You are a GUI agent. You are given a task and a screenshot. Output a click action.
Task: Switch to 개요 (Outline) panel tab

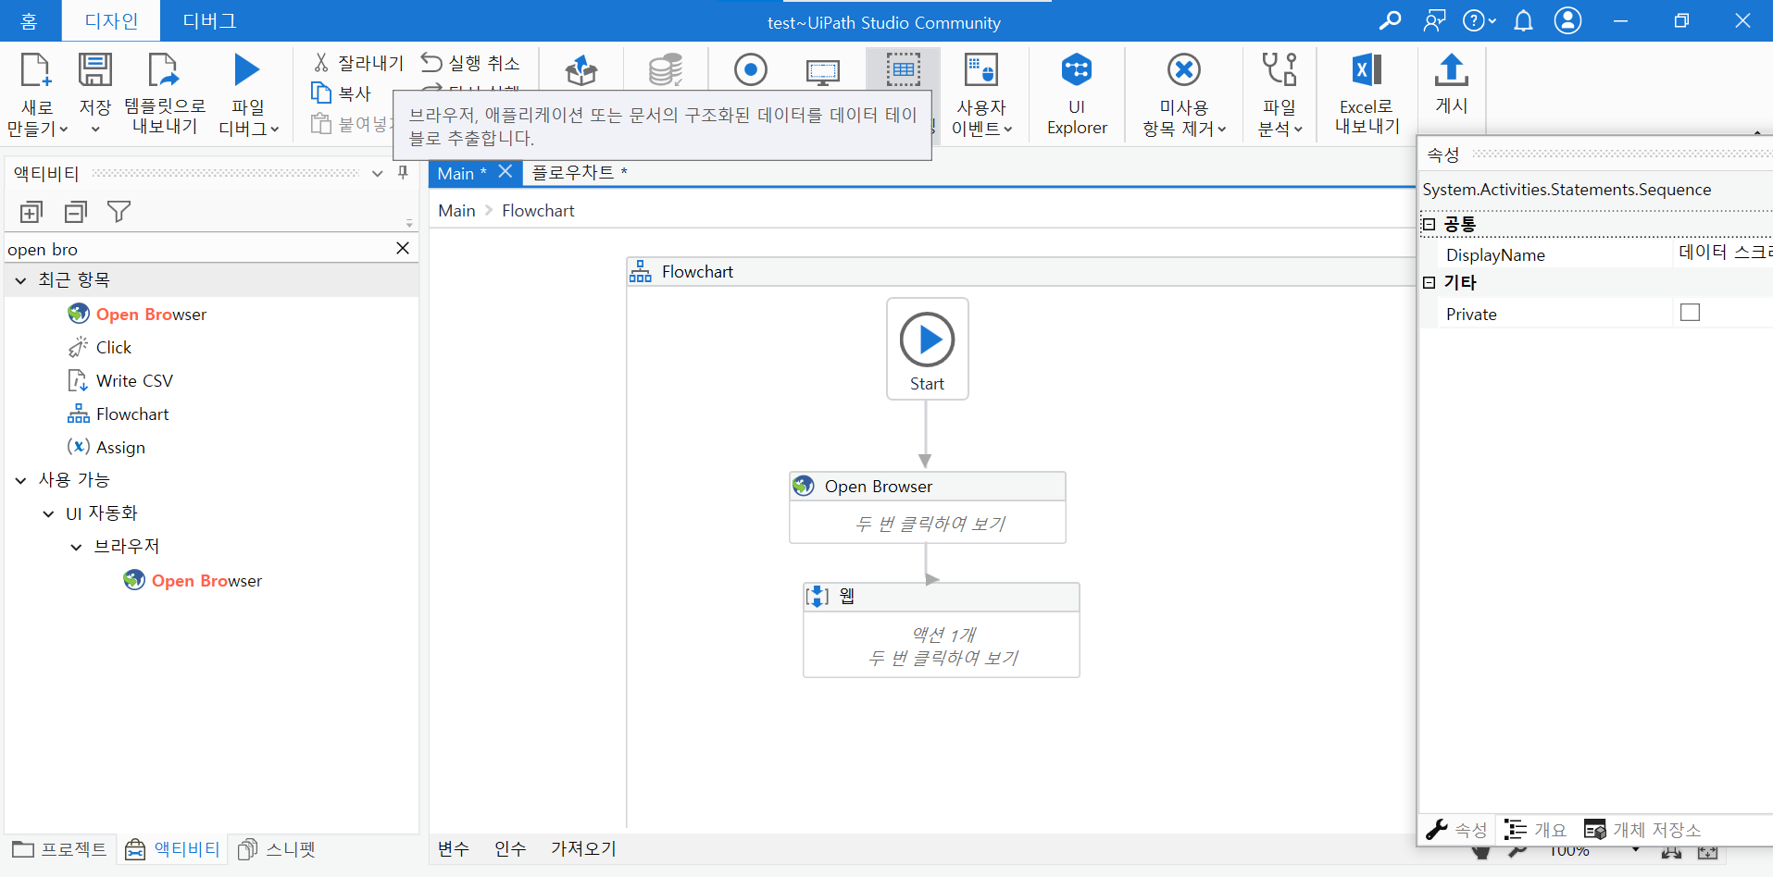[x=1535, y=830]
